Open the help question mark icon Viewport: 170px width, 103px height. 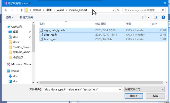[x=163, y=17]
